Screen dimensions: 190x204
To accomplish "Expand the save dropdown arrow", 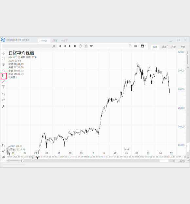I will click(x=146, y=46).
